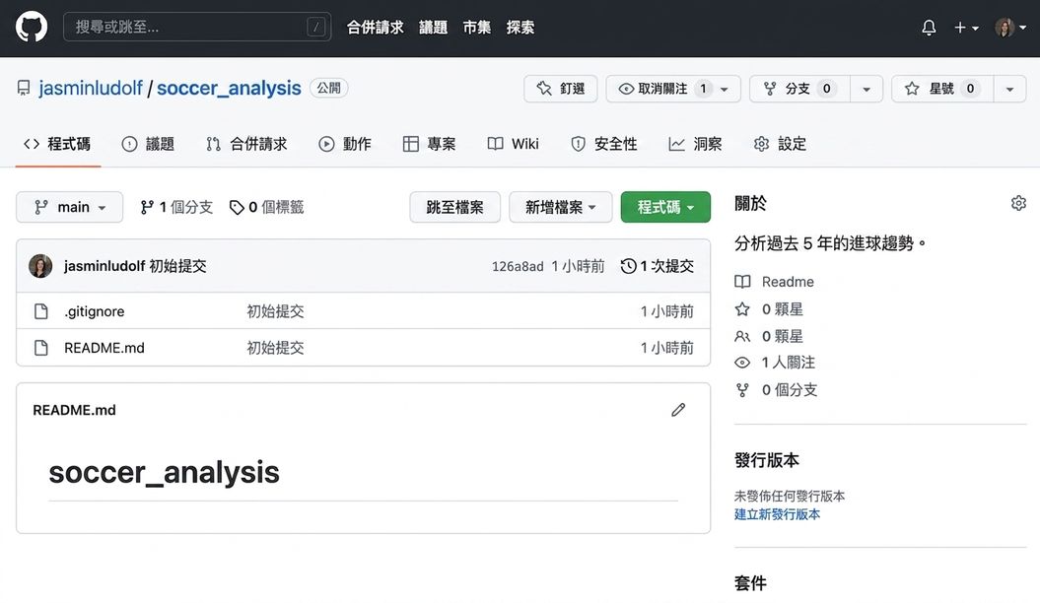Switch to the 動作 tab
This screenshot has height=603, width=1040.
tap(345, 144)
